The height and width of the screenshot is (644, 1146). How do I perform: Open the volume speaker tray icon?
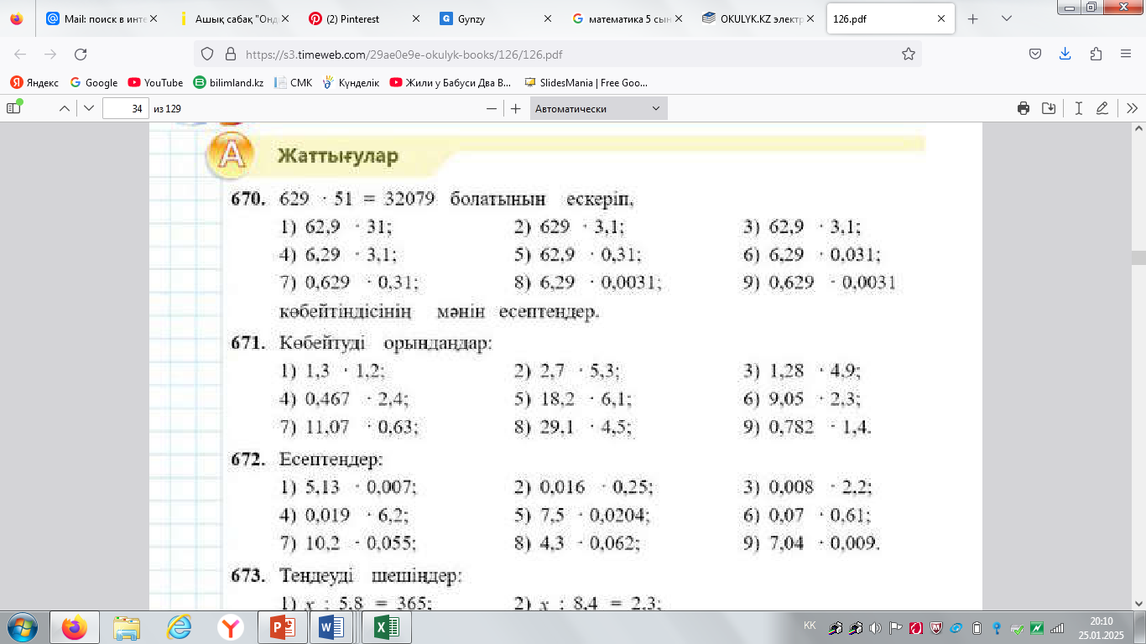[876, 628]
